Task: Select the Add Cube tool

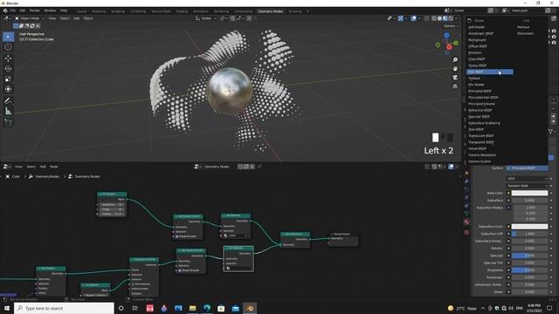Action: [x=8, y=122]
